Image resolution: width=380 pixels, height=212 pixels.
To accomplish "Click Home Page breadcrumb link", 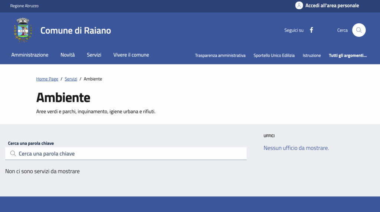I will 47,79.
